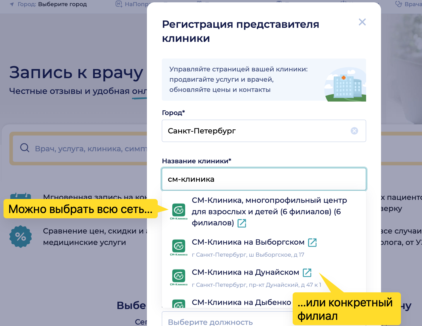This screenshot has height=326, width=422.
Task: Open external link for СМ-Клиника на Дунайском
Action: (307, 272)
